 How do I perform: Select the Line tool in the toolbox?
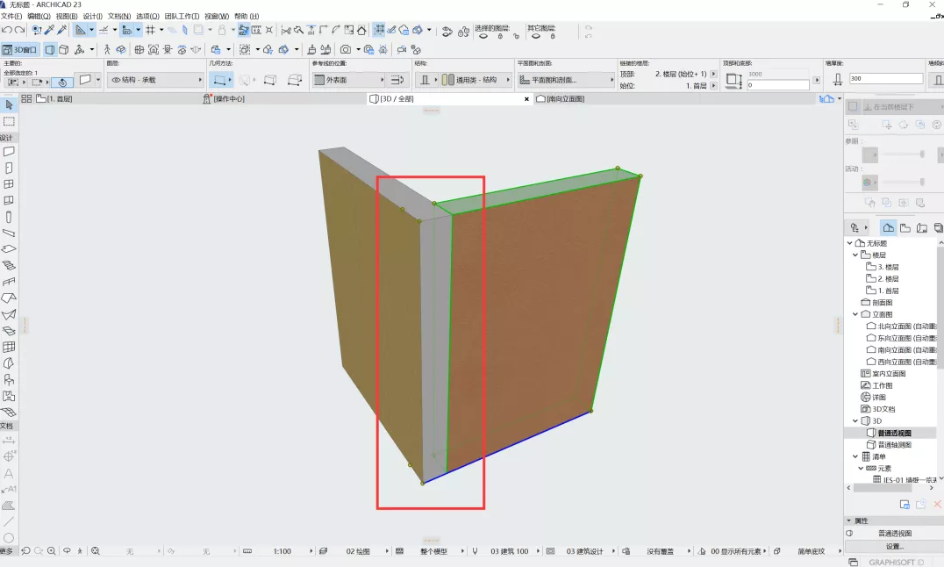point(9,522)
